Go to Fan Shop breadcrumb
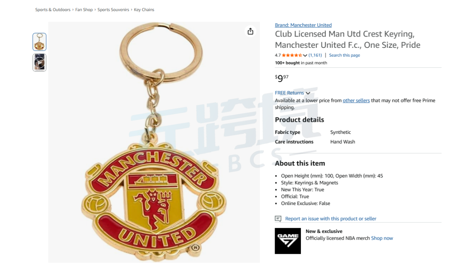Image resolution: width=450 pixels, height=267 pixels. pyautogui.click(x=84, y=10)
